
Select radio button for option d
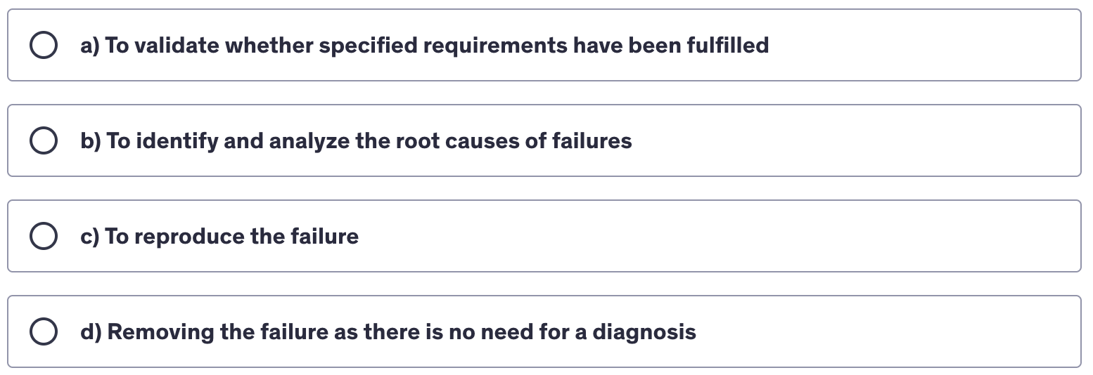click(x=43, y=332)
